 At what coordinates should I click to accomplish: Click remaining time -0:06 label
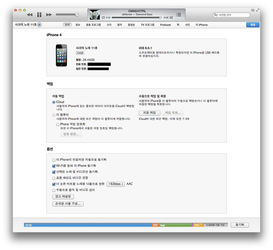pos(166,18)
